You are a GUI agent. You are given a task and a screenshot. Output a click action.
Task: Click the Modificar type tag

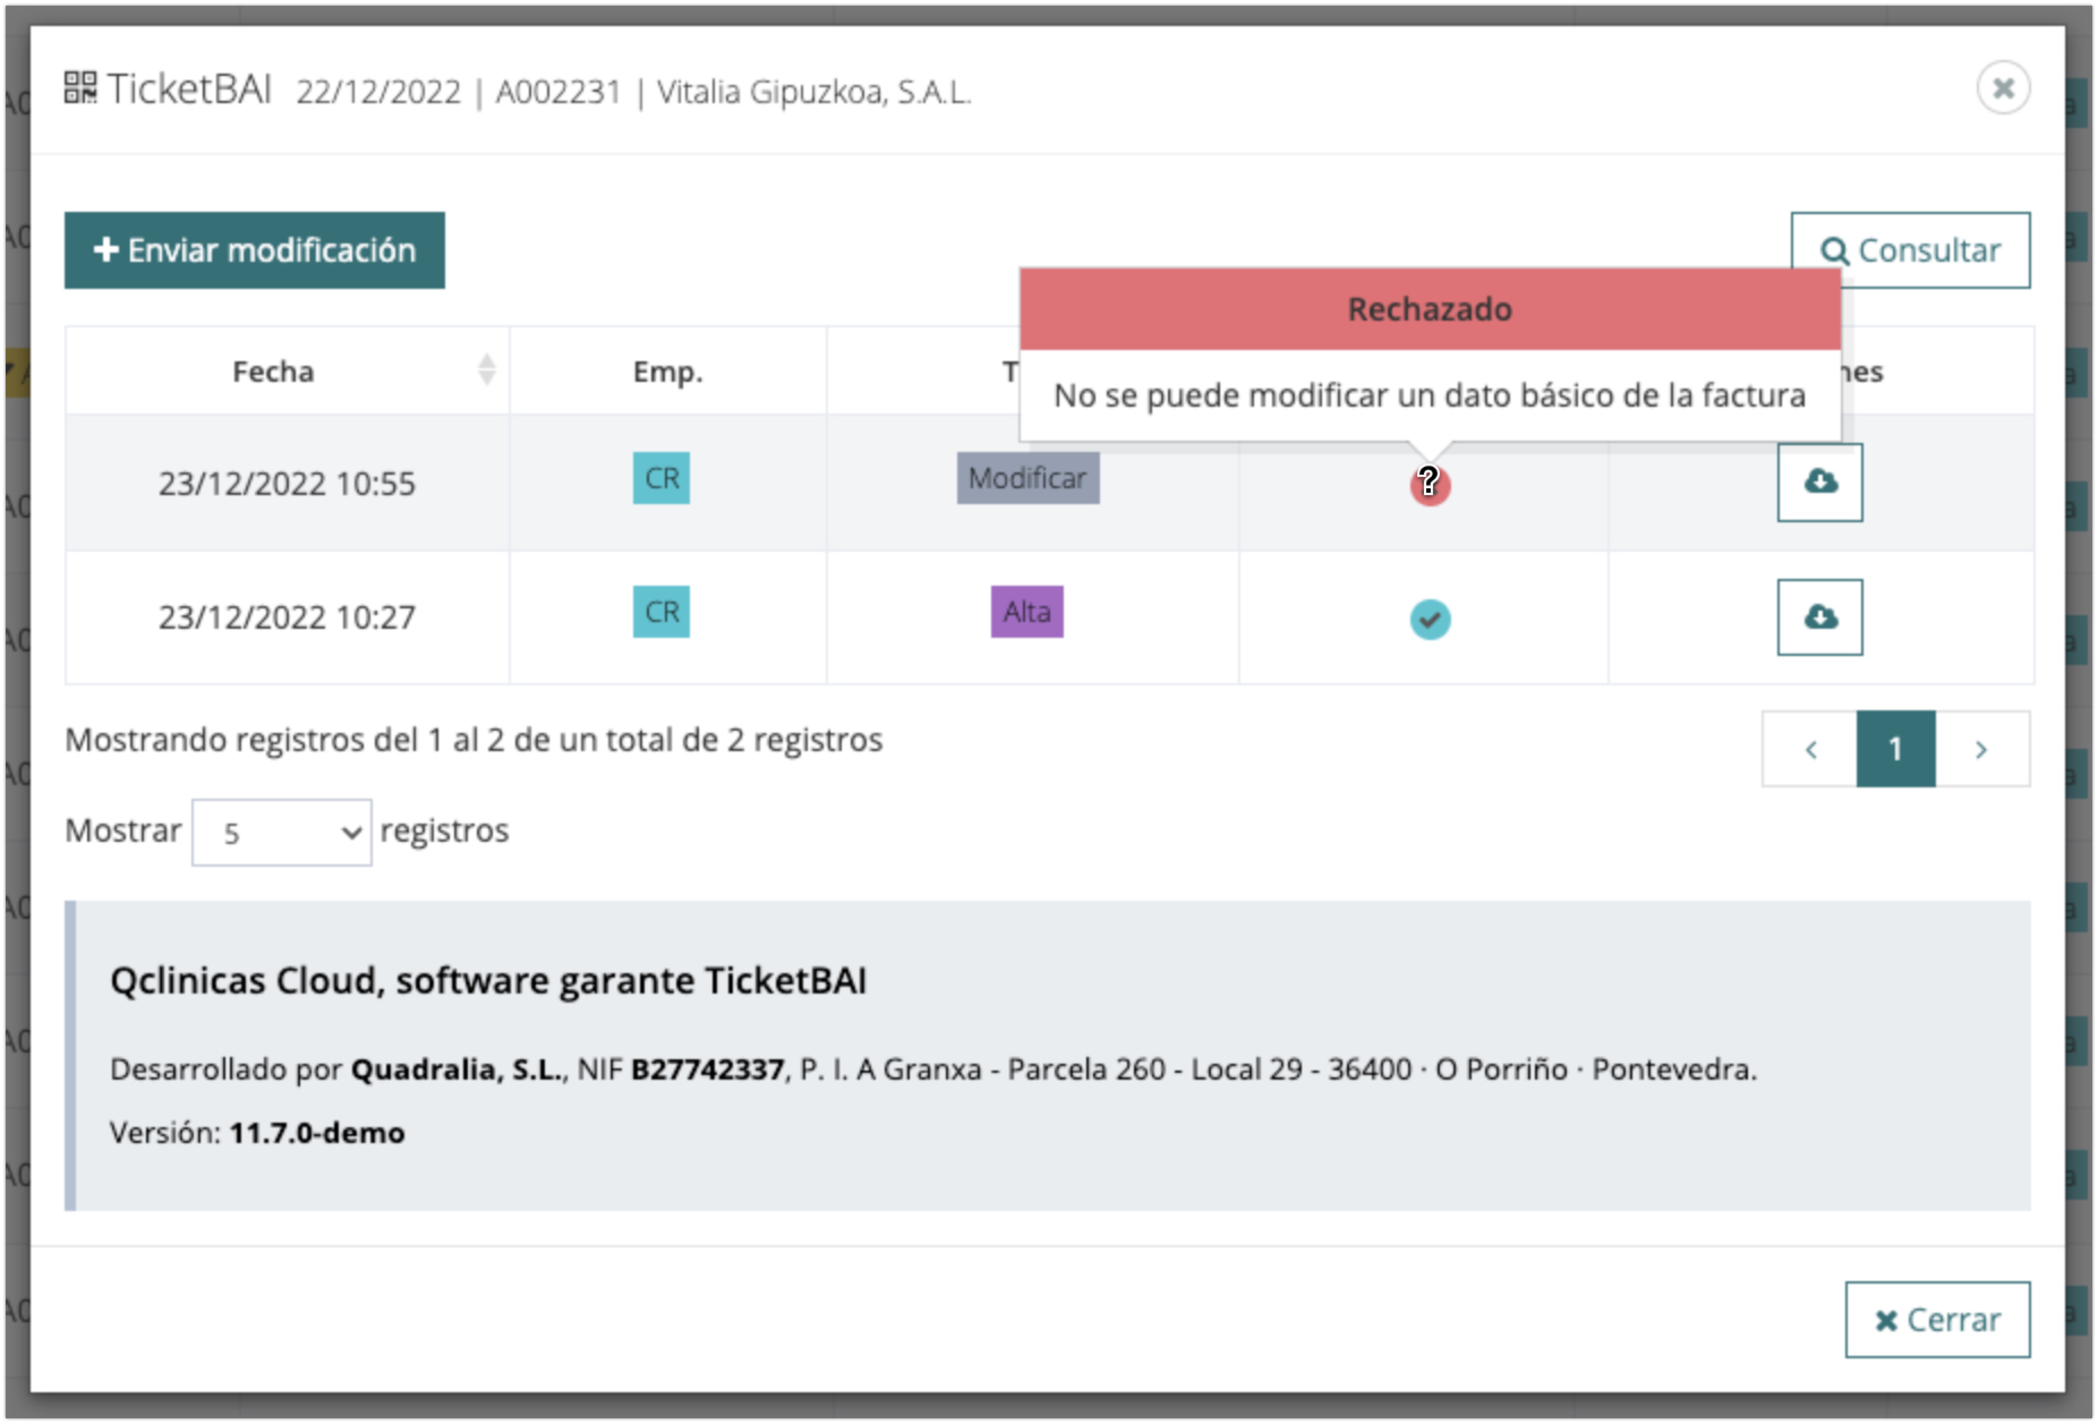[1027, 479]
